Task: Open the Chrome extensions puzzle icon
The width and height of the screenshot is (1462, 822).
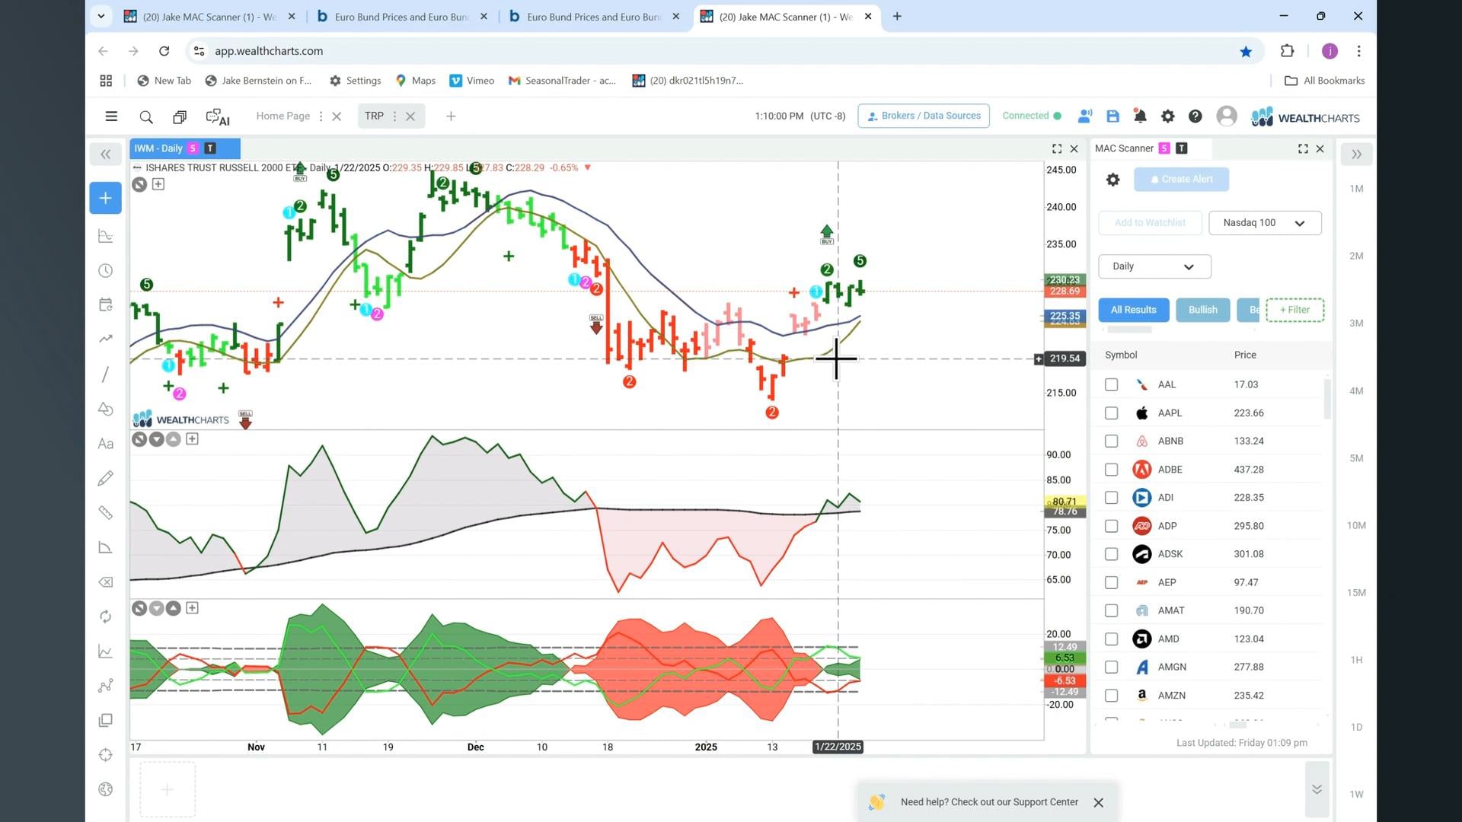Action: (x=1287, y=51)
